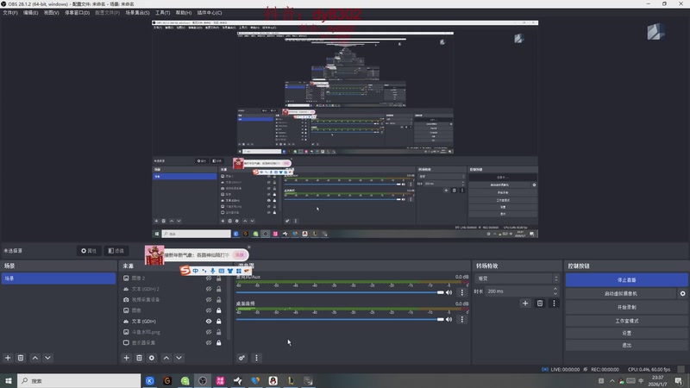Viewport: 690px width, 388px height.
Task: Close the Sogou promotional popup
Action: [x=248, y=247]
